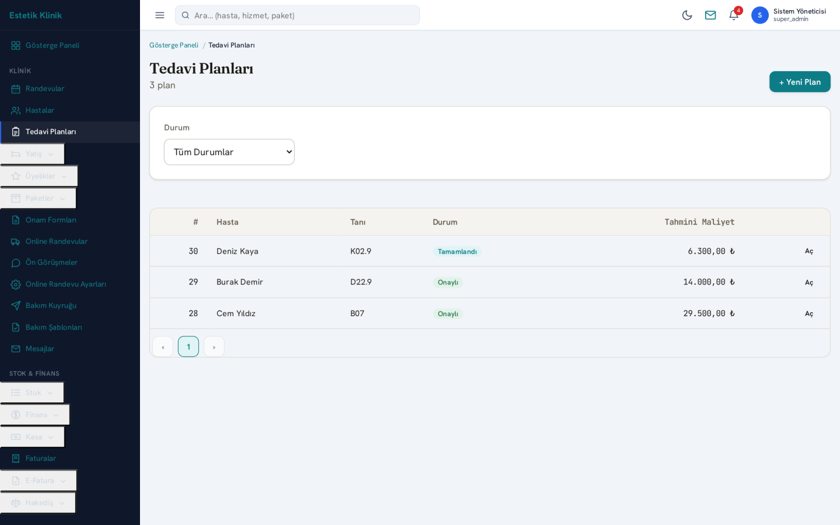Select page 1 in pagination
840x525 pixels.
[x=188, y=347]
